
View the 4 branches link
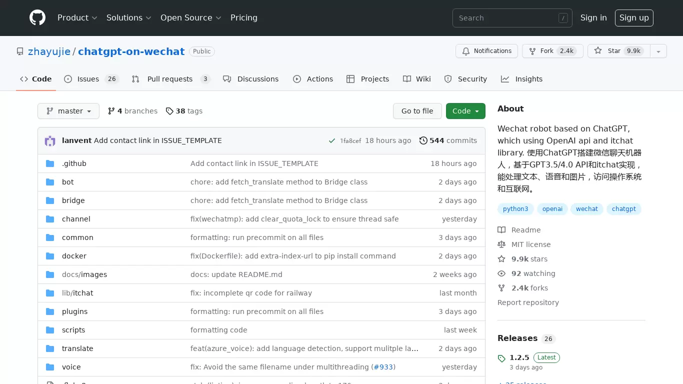click(132, 111)
